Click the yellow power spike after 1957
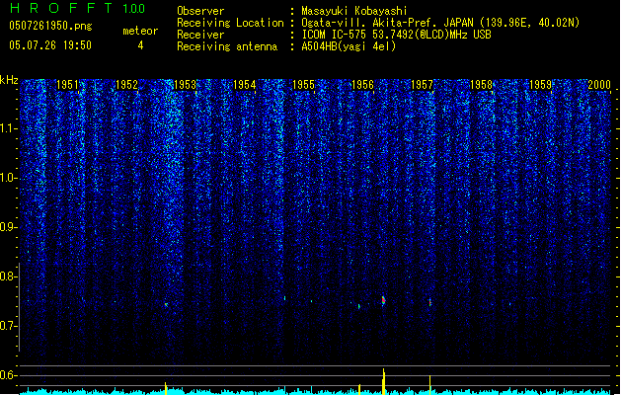 430,385
